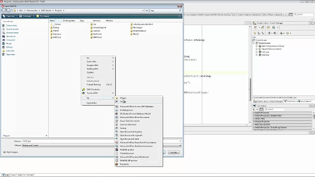
Task: Open the Filtype combo box
Action: click(x=101, y=146)
